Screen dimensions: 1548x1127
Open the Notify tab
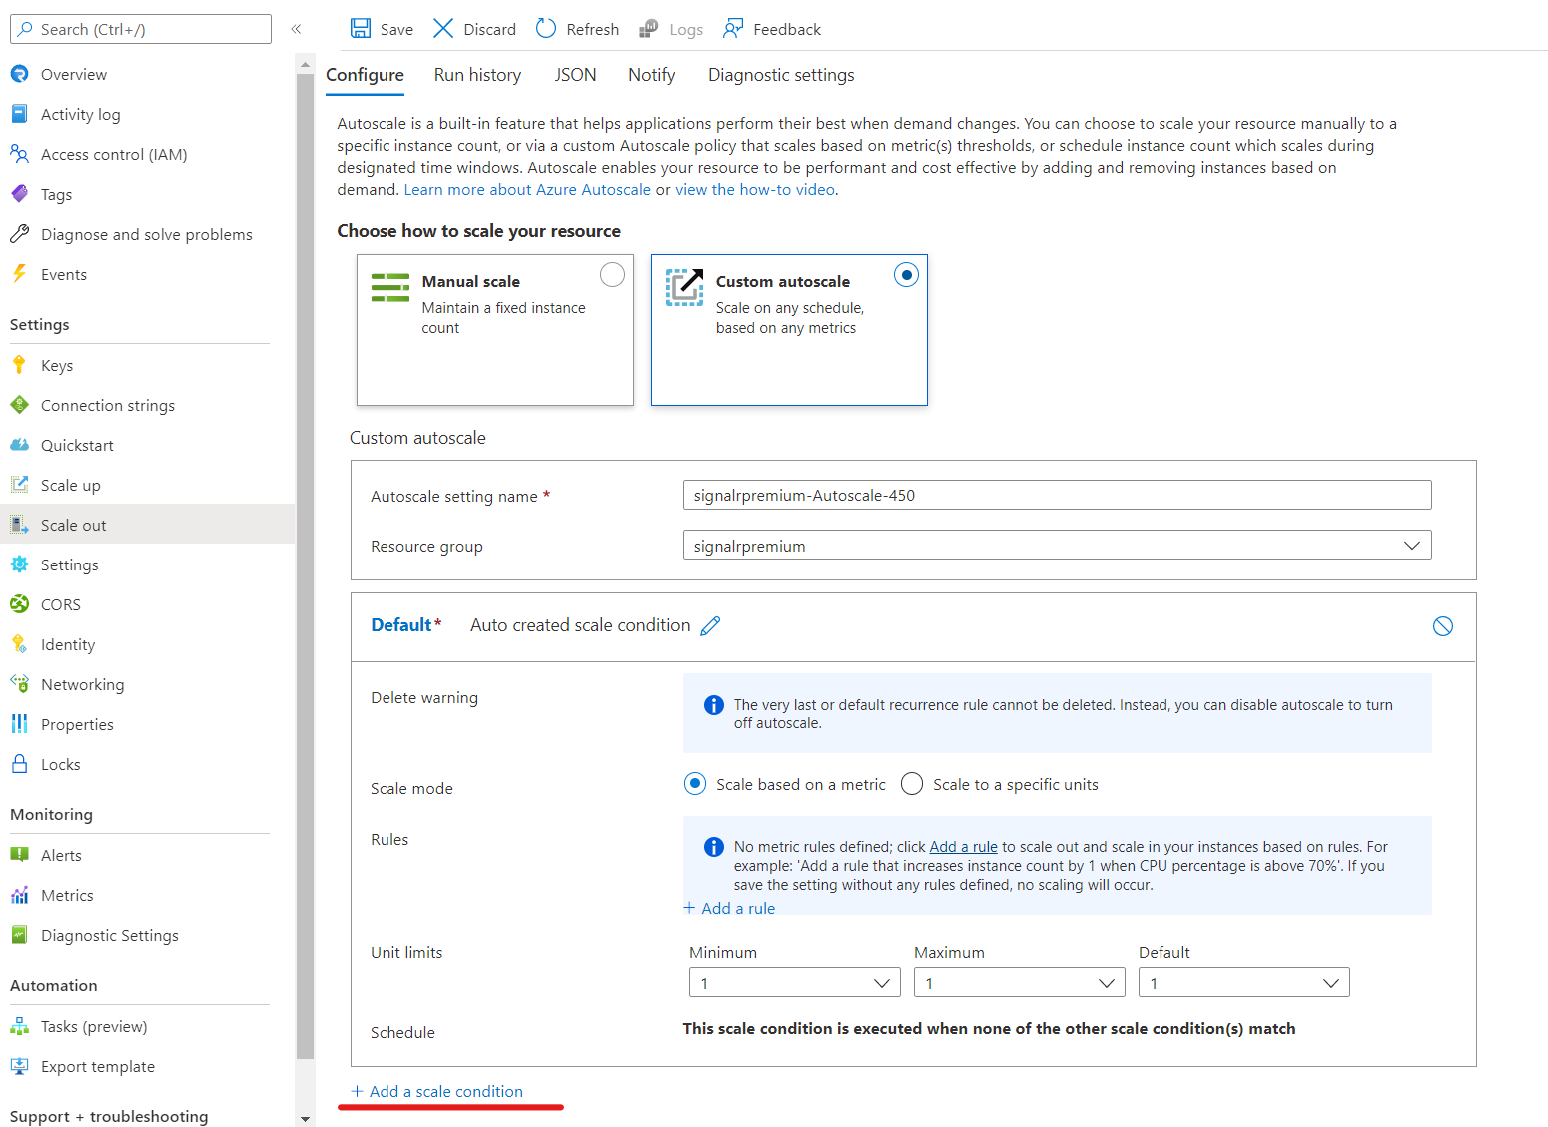coord(651,74)
